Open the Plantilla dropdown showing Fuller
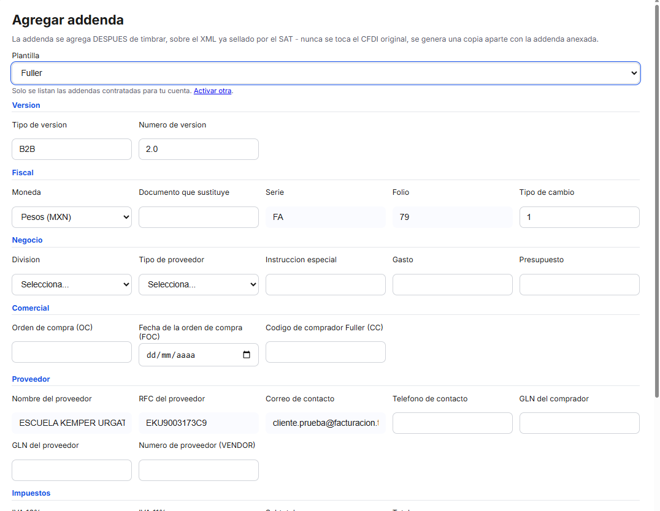This screenshot has height=511, width=660. coord(325,73)
